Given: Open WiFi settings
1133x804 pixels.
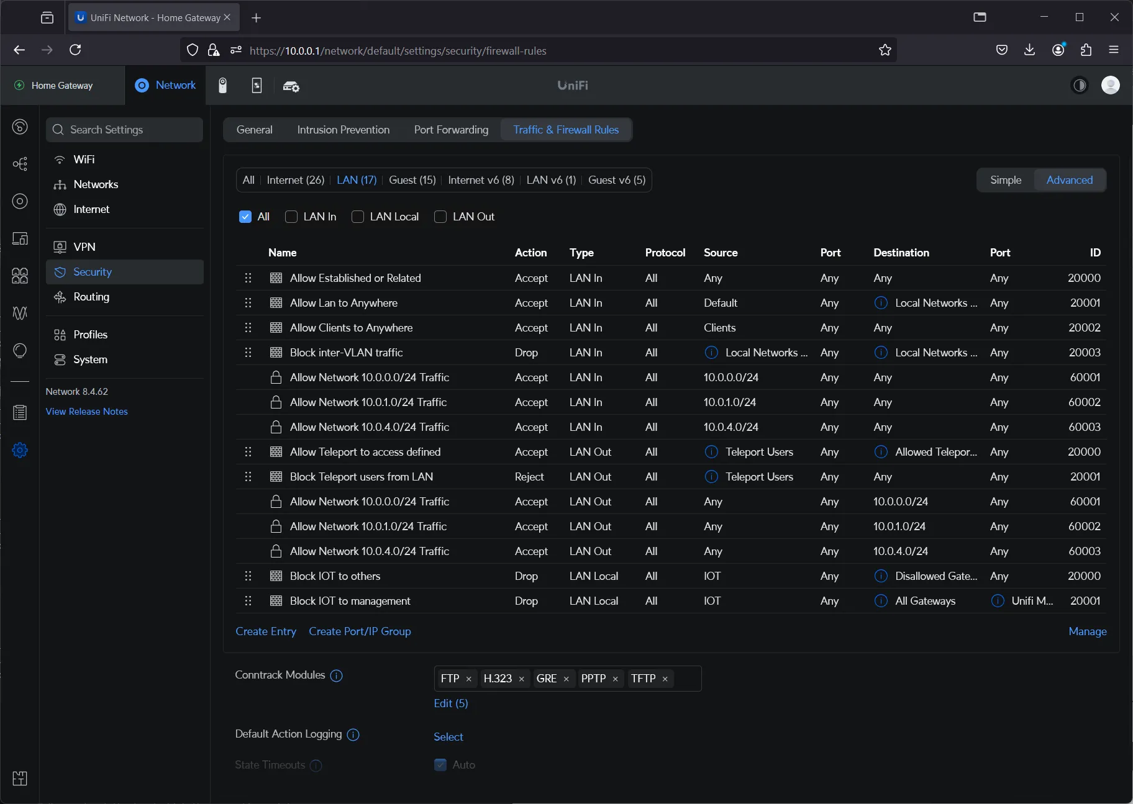Looking at the screenshot, I should click(x=124, y=160).
